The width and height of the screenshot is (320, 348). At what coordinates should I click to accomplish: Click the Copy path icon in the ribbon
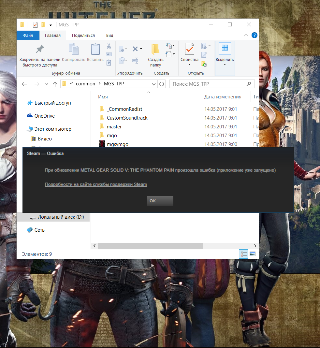click(x=109, y=54)
